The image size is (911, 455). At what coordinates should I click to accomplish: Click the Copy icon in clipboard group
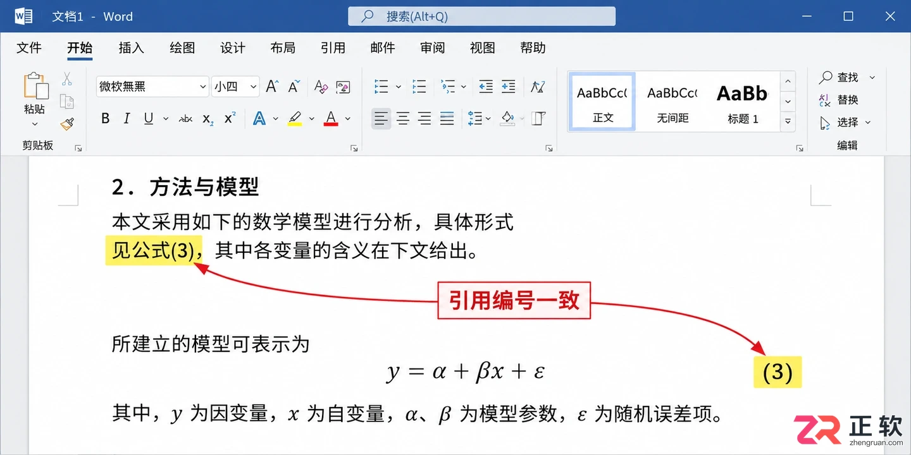click(67, 101)
